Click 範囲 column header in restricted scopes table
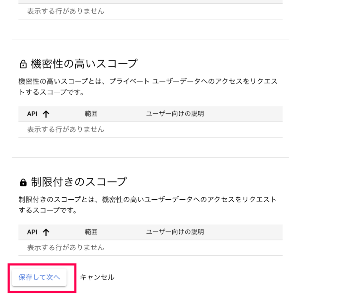Screen dimensions: 340x299 click(x=91, y=232)
